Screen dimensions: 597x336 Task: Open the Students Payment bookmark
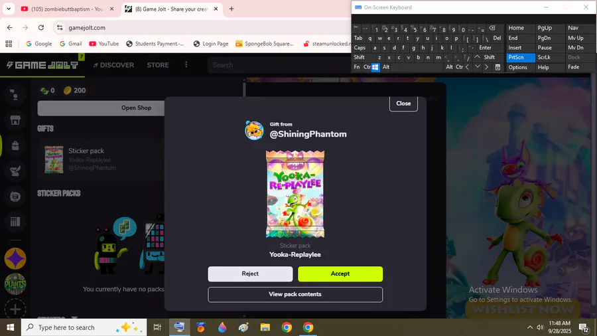click(155, 44)
